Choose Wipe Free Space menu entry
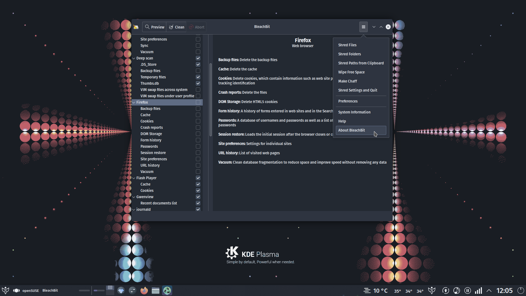This screenshot has height=296, width=526. tap(361, 72)
